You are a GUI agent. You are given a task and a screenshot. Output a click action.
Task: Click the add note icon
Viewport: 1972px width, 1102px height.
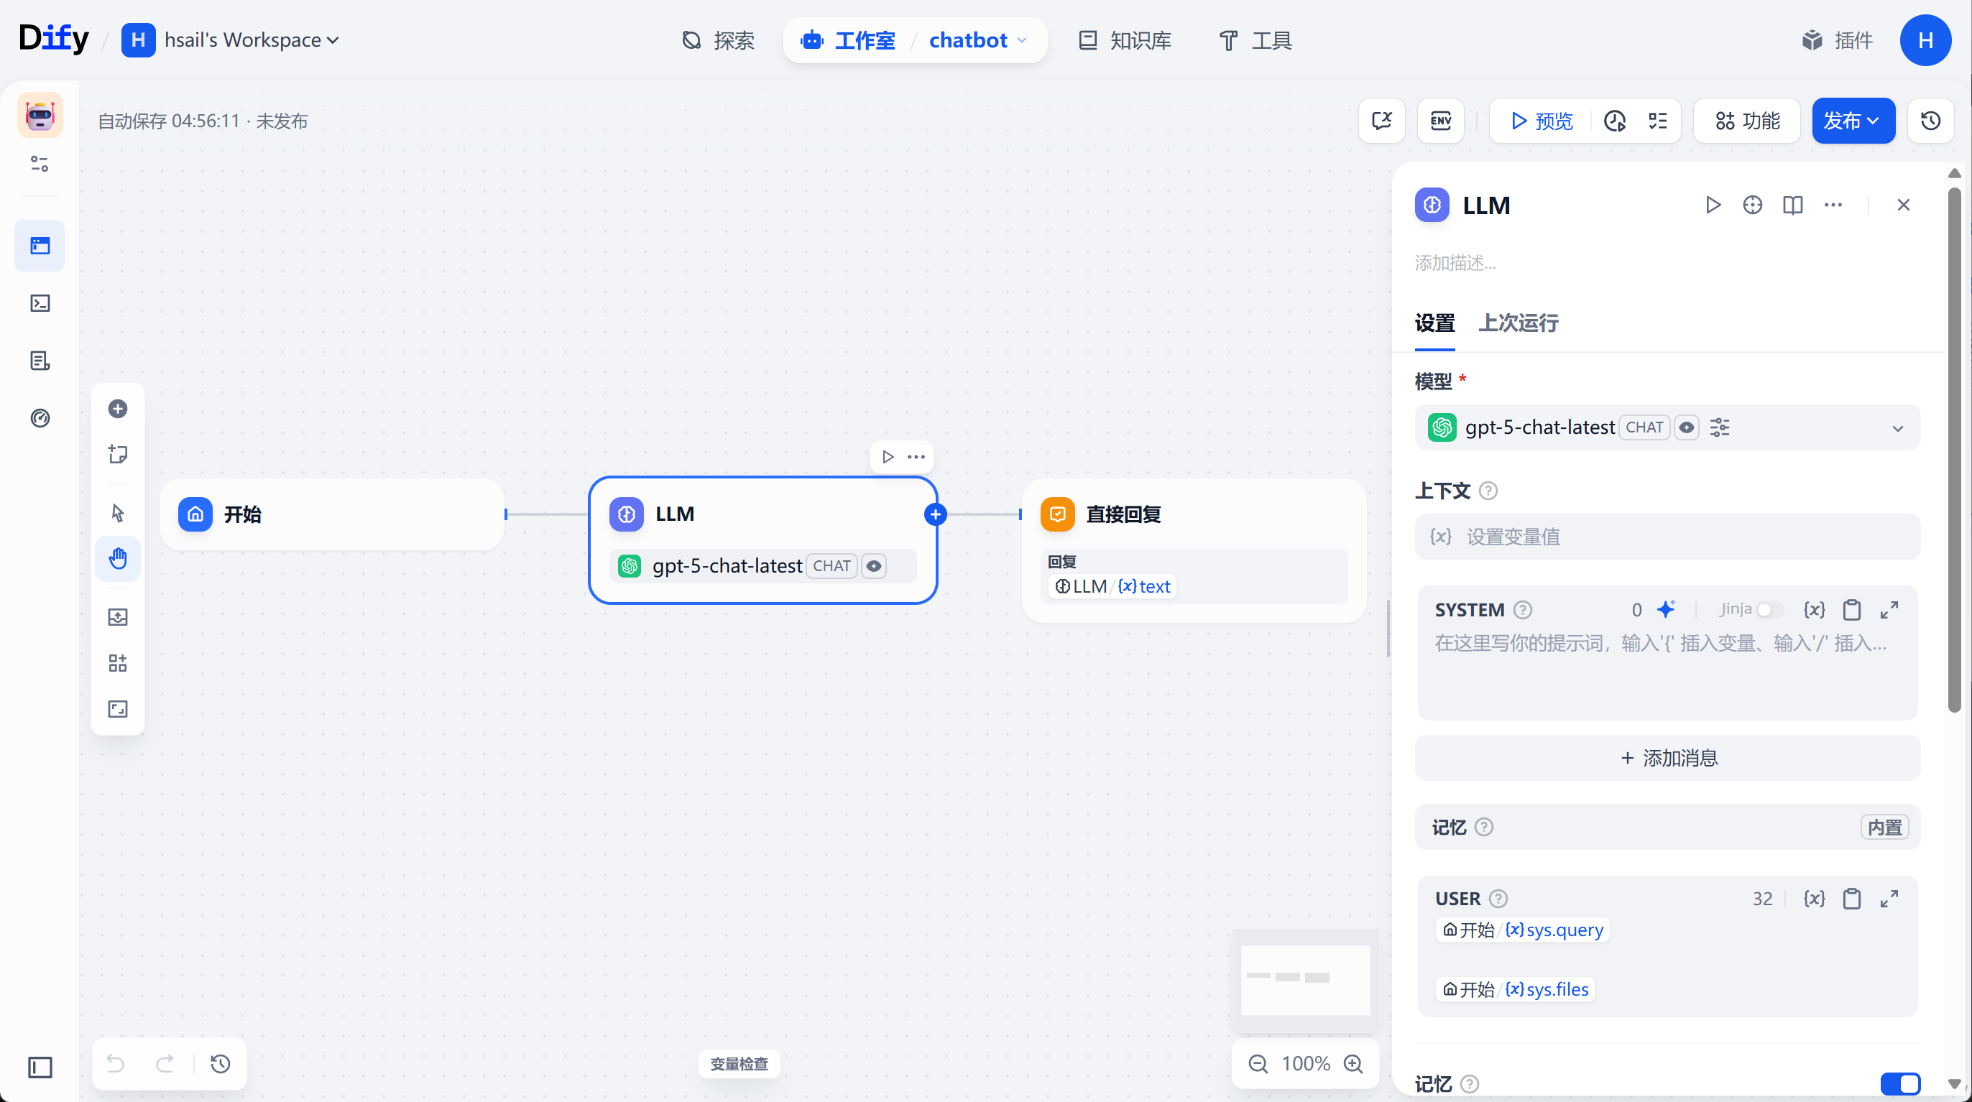click(x=117, y=454)
